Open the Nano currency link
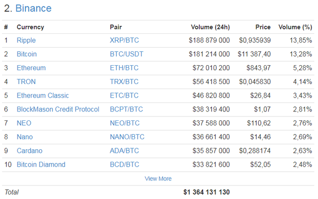This screenshot has width=318, height=199. point(25,137)
